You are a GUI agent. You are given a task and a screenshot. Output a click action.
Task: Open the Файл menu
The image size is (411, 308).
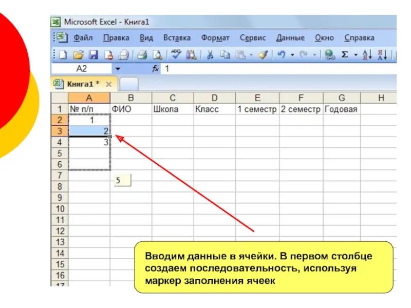point(83,38)
